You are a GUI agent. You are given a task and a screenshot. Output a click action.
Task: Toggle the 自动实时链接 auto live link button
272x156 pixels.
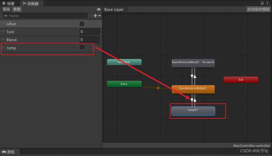coord(258,9)
